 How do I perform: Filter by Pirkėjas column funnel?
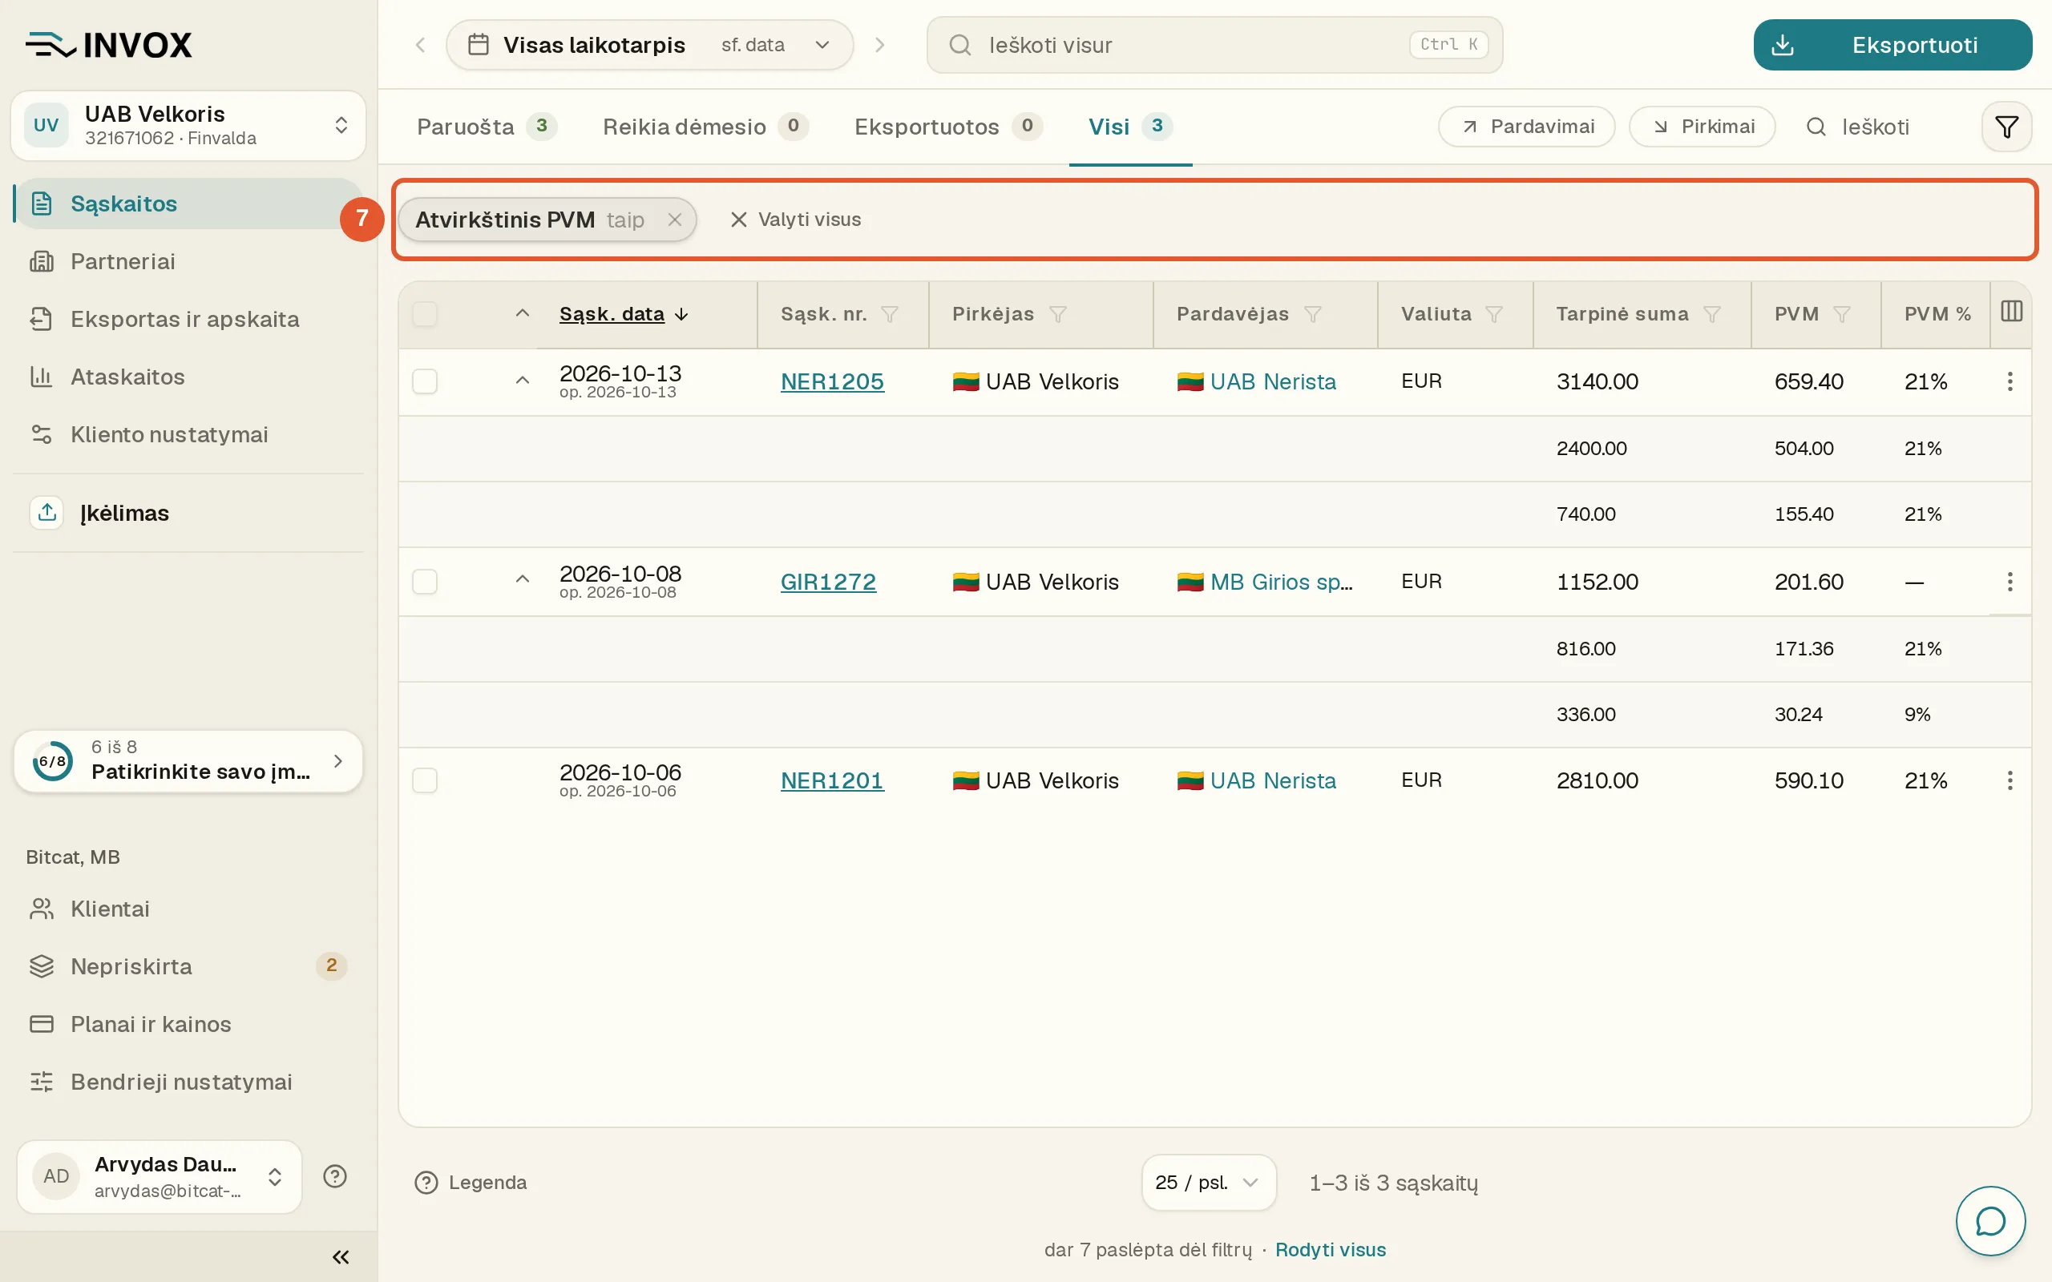1057,315
